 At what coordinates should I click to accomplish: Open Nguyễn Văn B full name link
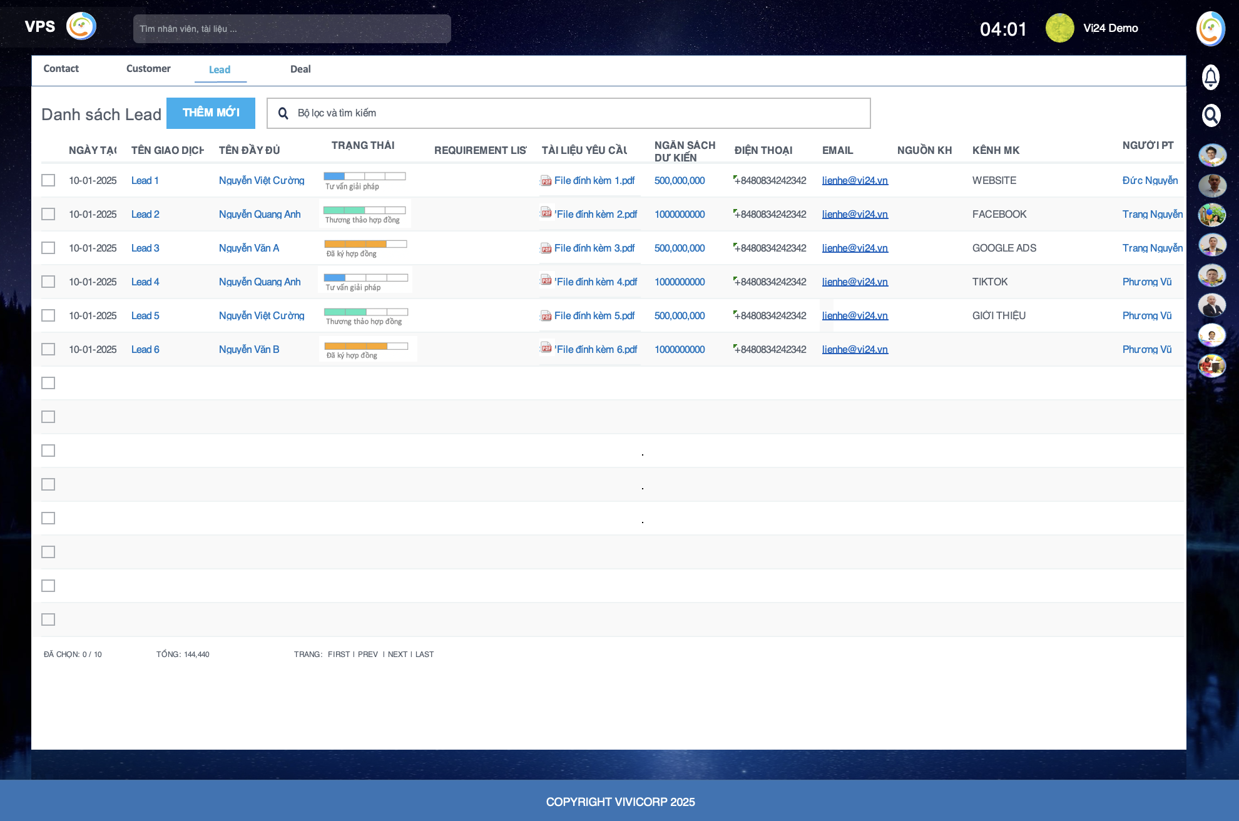tap(249, 349)
